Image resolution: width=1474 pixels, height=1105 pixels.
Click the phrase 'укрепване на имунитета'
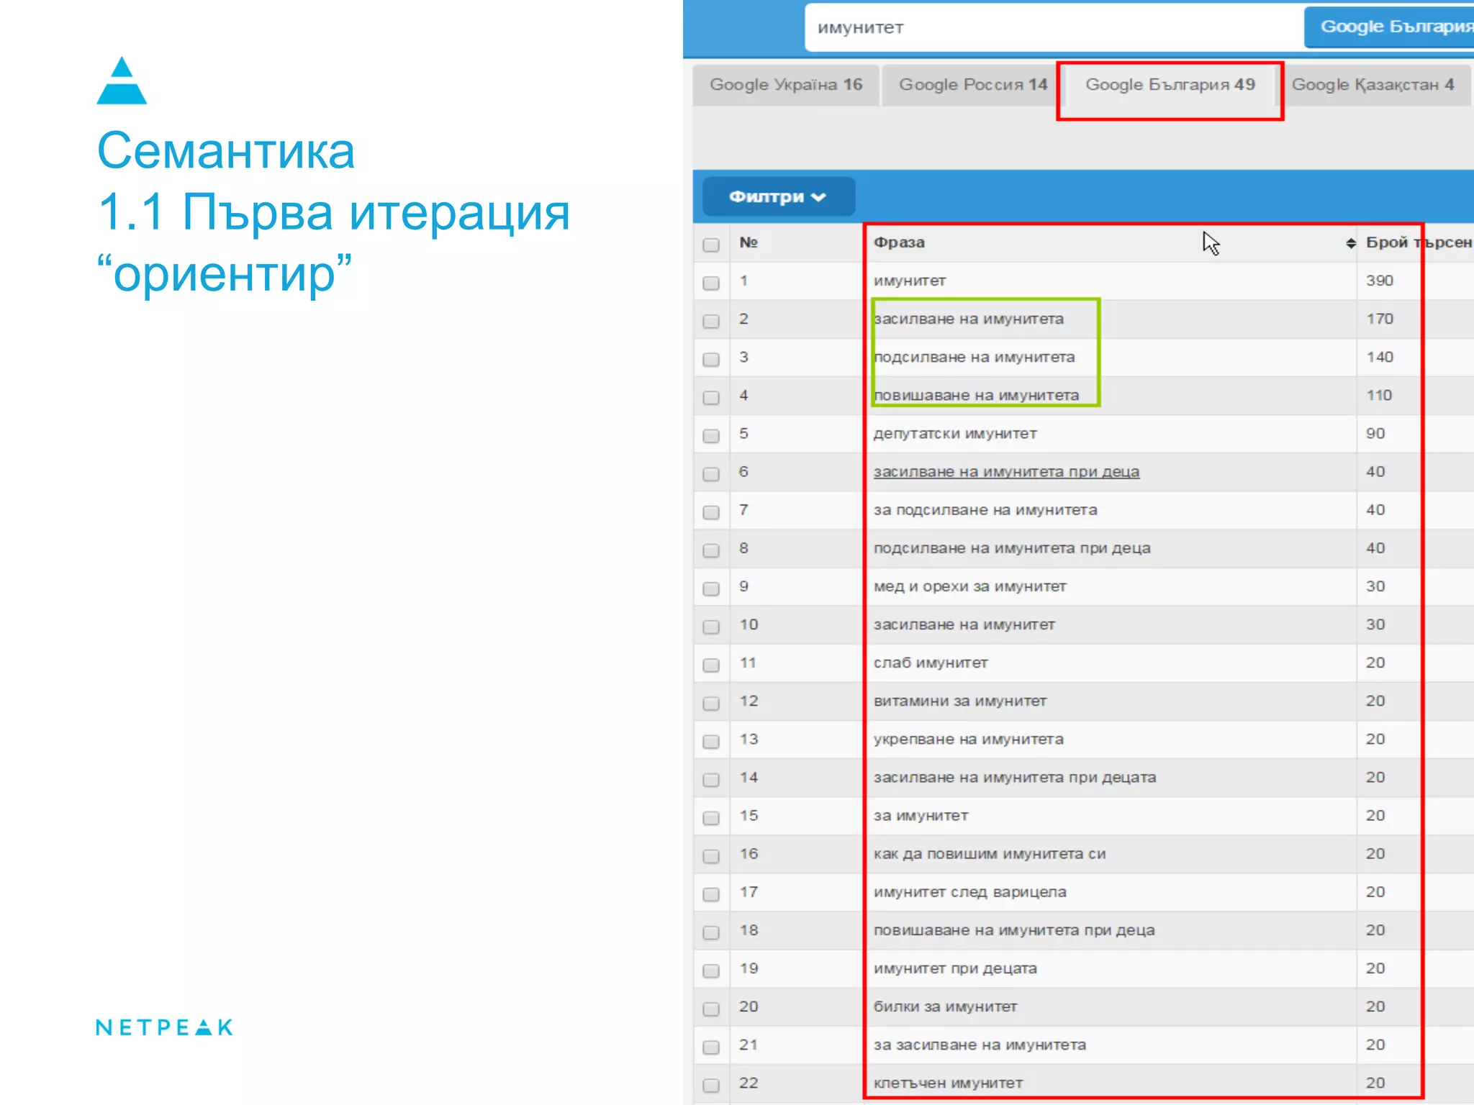pos(968,739)
